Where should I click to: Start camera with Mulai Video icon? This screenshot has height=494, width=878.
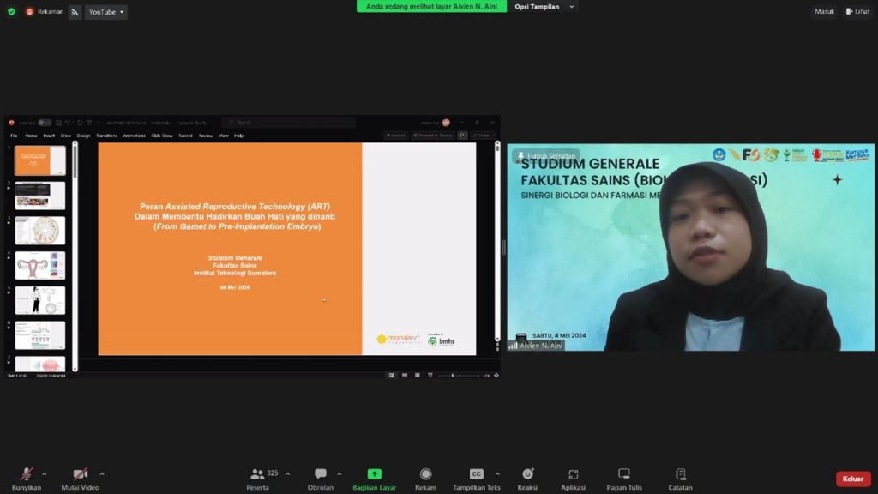[x=80, y=474]
